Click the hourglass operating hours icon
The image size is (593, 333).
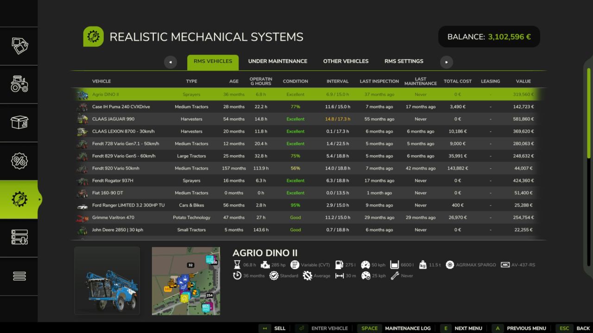pos(237,265)
